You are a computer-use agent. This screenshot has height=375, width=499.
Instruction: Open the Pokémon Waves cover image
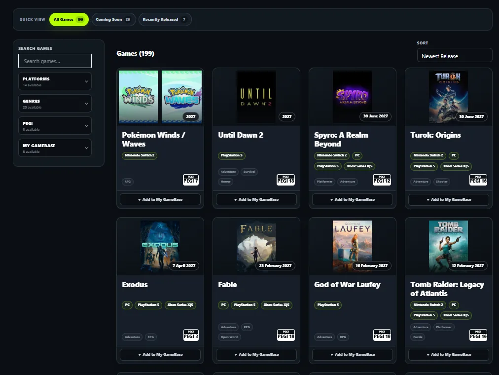click(181, 97)
